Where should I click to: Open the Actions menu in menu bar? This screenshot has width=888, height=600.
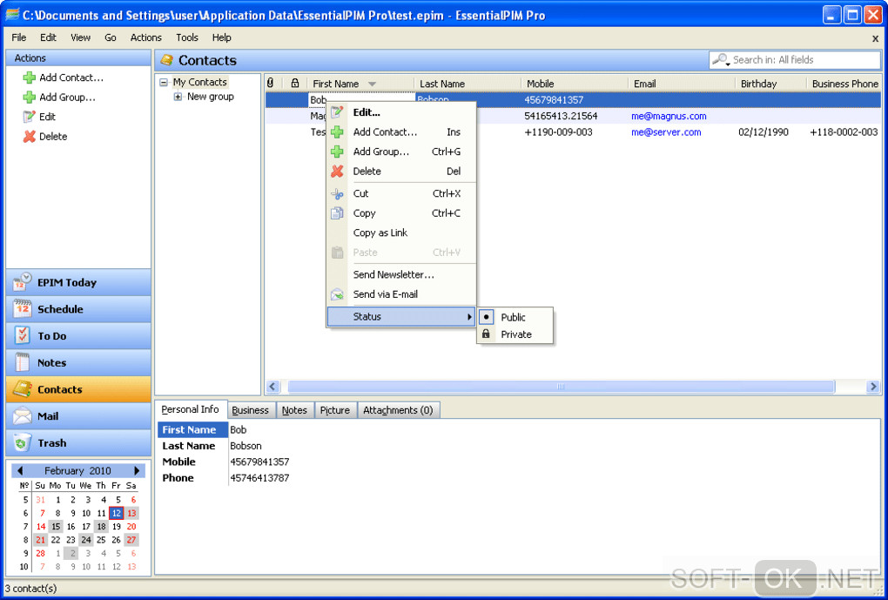click(x=145, y=37)
